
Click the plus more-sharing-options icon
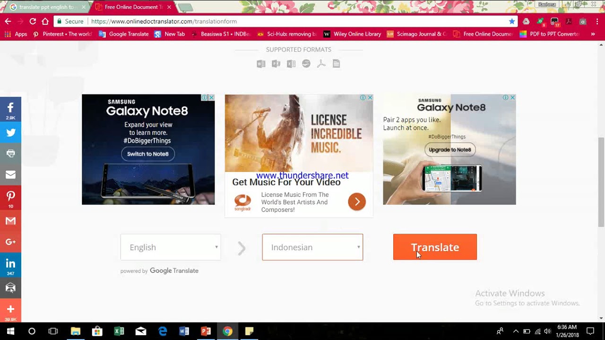10,311
